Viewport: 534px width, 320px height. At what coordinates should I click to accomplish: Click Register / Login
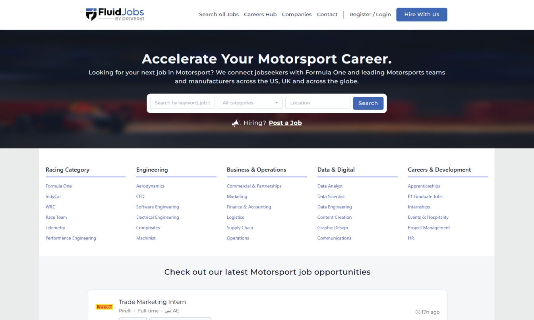click(x=370, y=14)
